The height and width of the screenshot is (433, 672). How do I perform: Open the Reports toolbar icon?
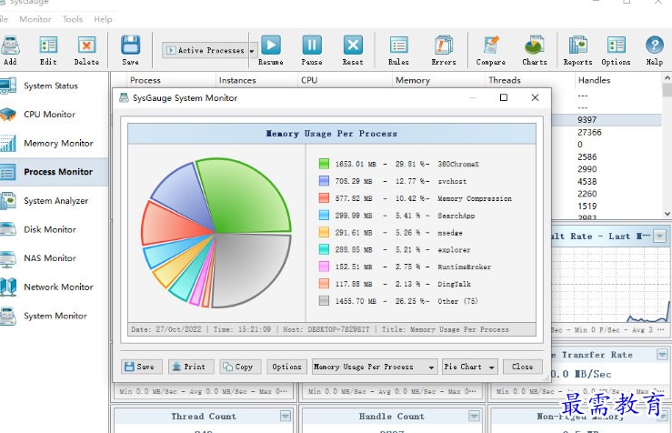[x=577, y=50]
